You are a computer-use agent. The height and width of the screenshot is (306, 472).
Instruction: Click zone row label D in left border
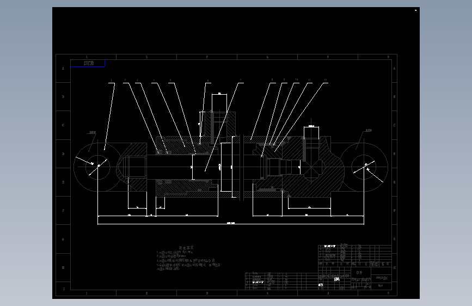click(63, 154)
